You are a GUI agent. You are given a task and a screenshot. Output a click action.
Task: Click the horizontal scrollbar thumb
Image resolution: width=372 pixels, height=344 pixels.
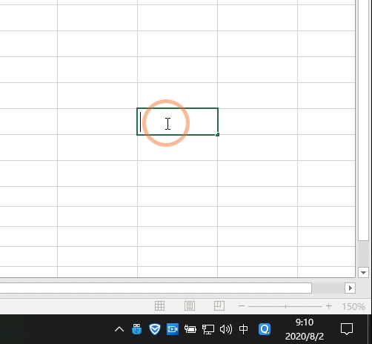156,288
